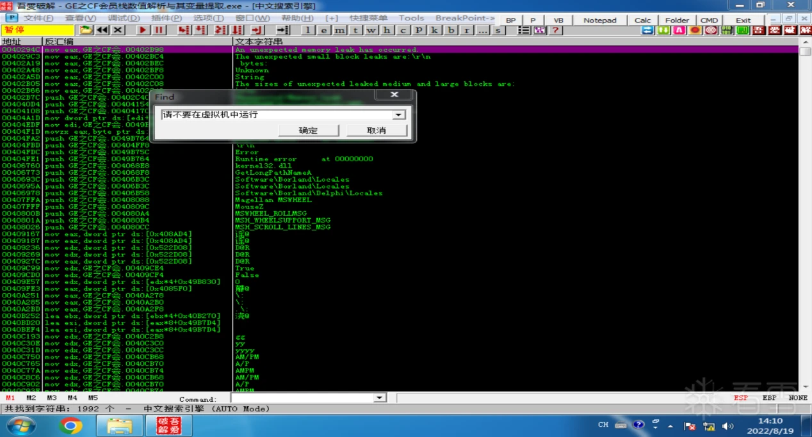Click the Trace Into toolbar icon

220,30
